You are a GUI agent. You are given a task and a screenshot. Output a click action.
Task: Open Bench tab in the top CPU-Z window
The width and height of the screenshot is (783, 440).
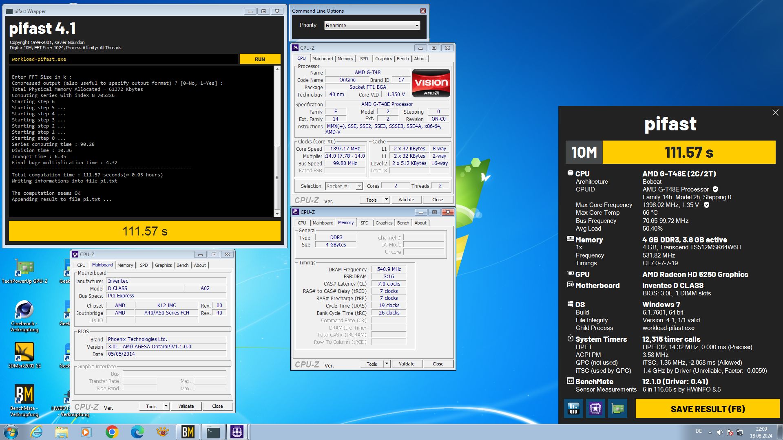(x=403, y=59)
